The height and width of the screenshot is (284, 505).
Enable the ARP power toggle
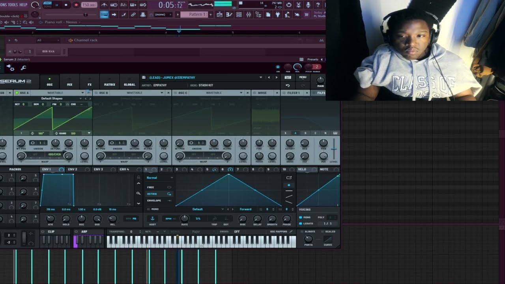coord(76,232)
